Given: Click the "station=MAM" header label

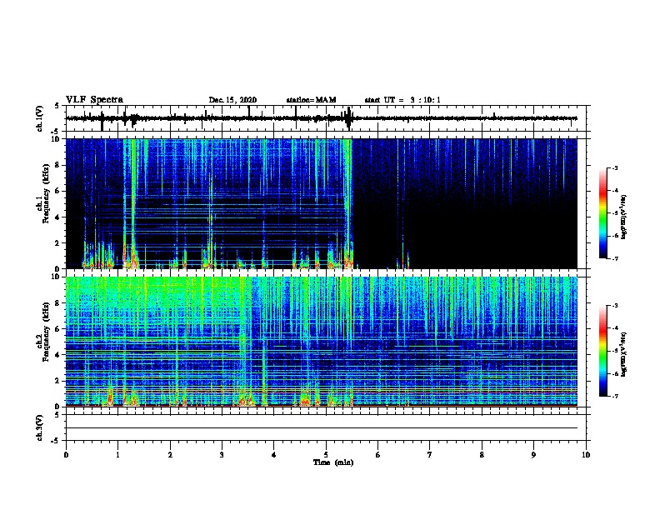Looking at the screenshot, I should tap(311, 100).
